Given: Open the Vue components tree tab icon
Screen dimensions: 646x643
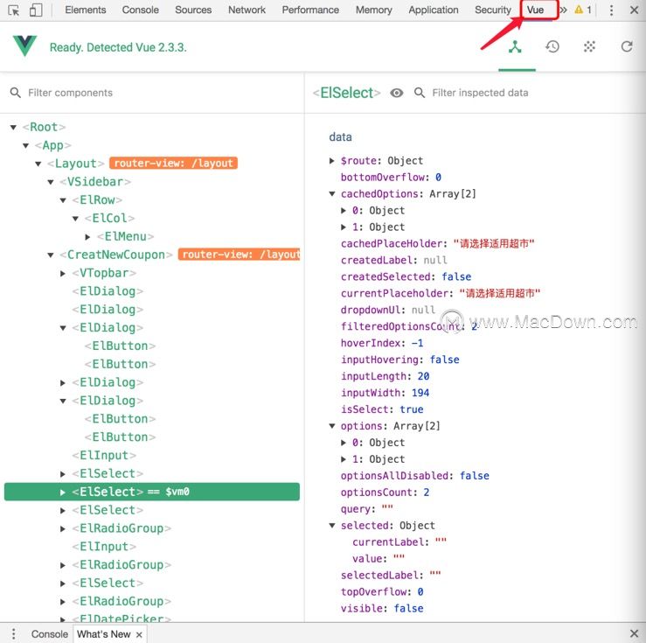Looking at the screenshot, I should coord(515,47).
